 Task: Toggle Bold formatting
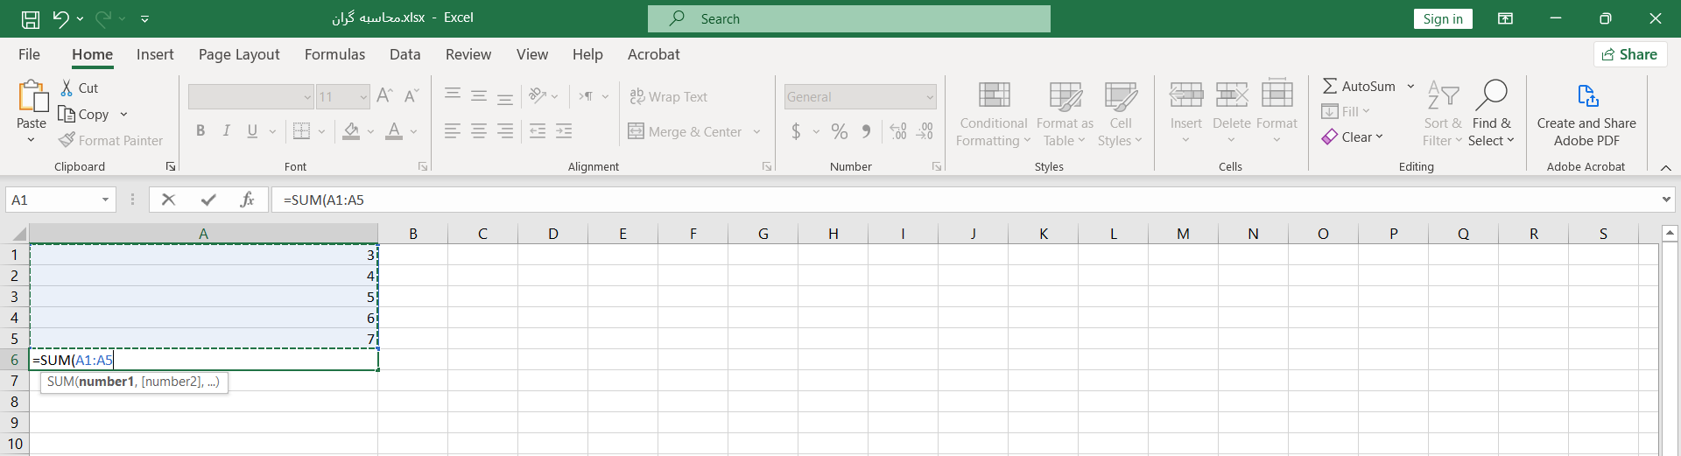(200, 131)
